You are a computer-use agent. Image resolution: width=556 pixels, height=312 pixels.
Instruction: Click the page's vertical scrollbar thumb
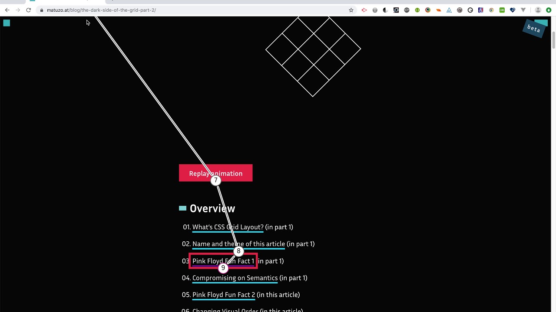(x=553, y=40)
